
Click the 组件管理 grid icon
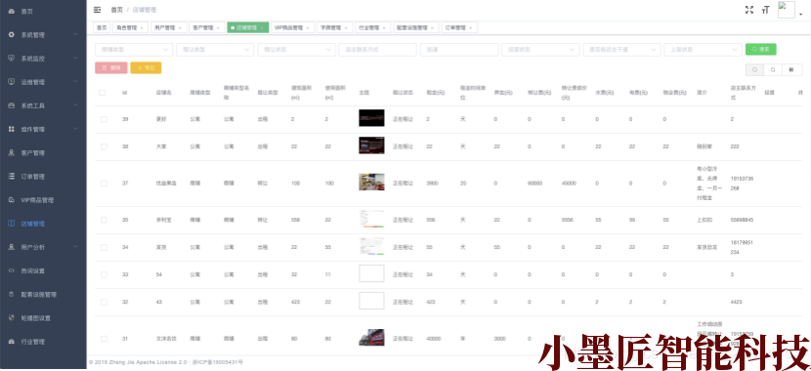pos(12,129)
